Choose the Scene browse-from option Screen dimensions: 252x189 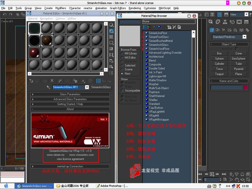[x=122, y=69]
